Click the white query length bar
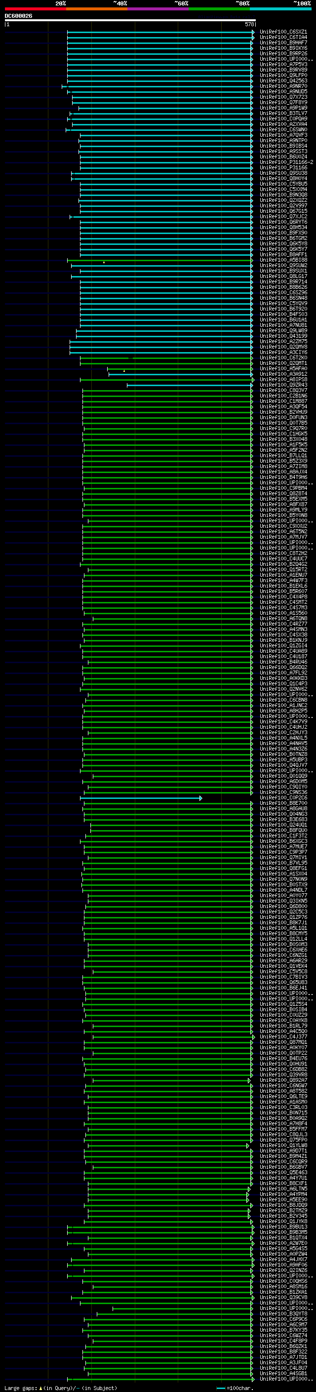 130,20
